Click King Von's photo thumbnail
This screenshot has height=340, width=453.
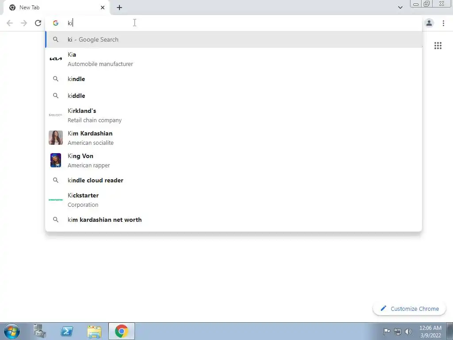click(x=55, y=160)
